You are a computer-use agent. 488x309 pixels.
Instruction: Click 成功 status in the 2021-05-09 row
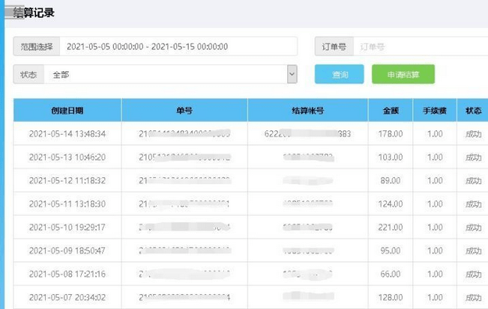(x=473, y=250)
